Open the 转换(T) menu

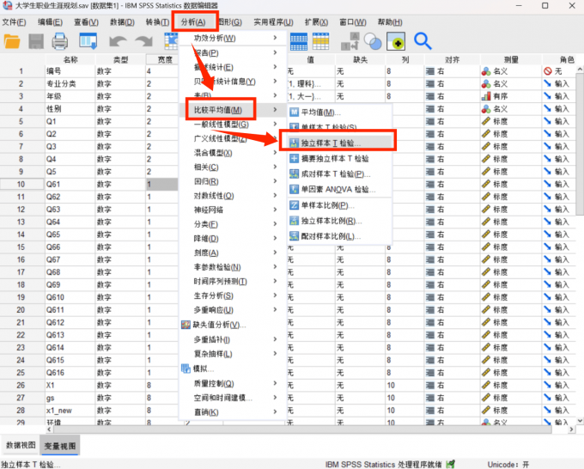coord(157,22)
